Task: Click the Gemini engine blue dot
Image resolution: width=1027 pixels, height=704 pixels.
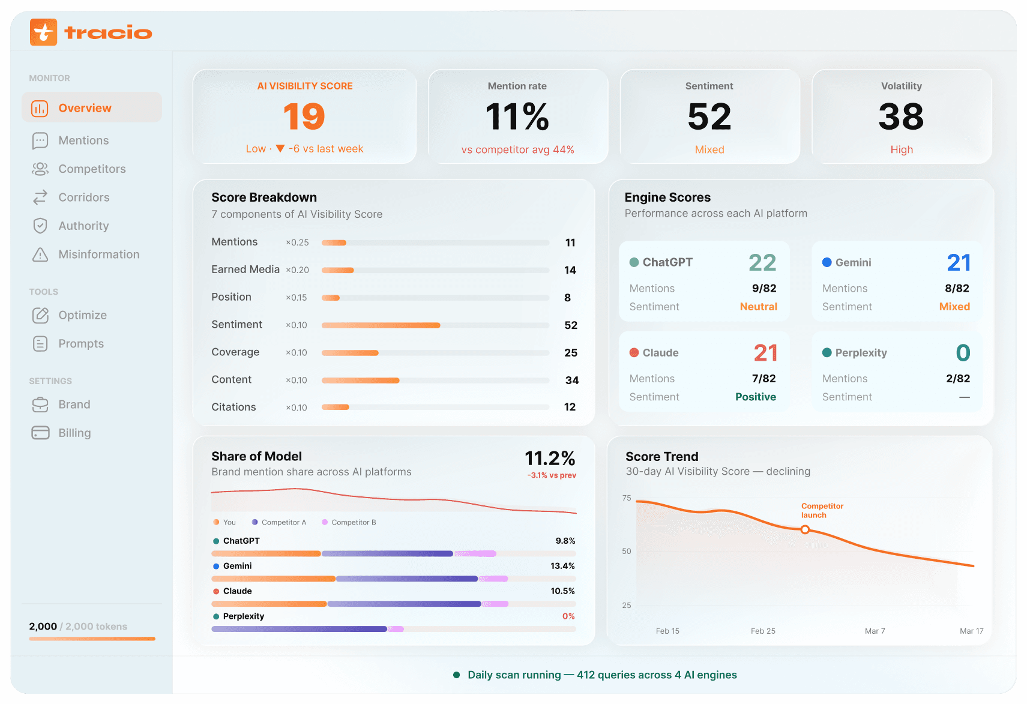Action: coord(827,262)
